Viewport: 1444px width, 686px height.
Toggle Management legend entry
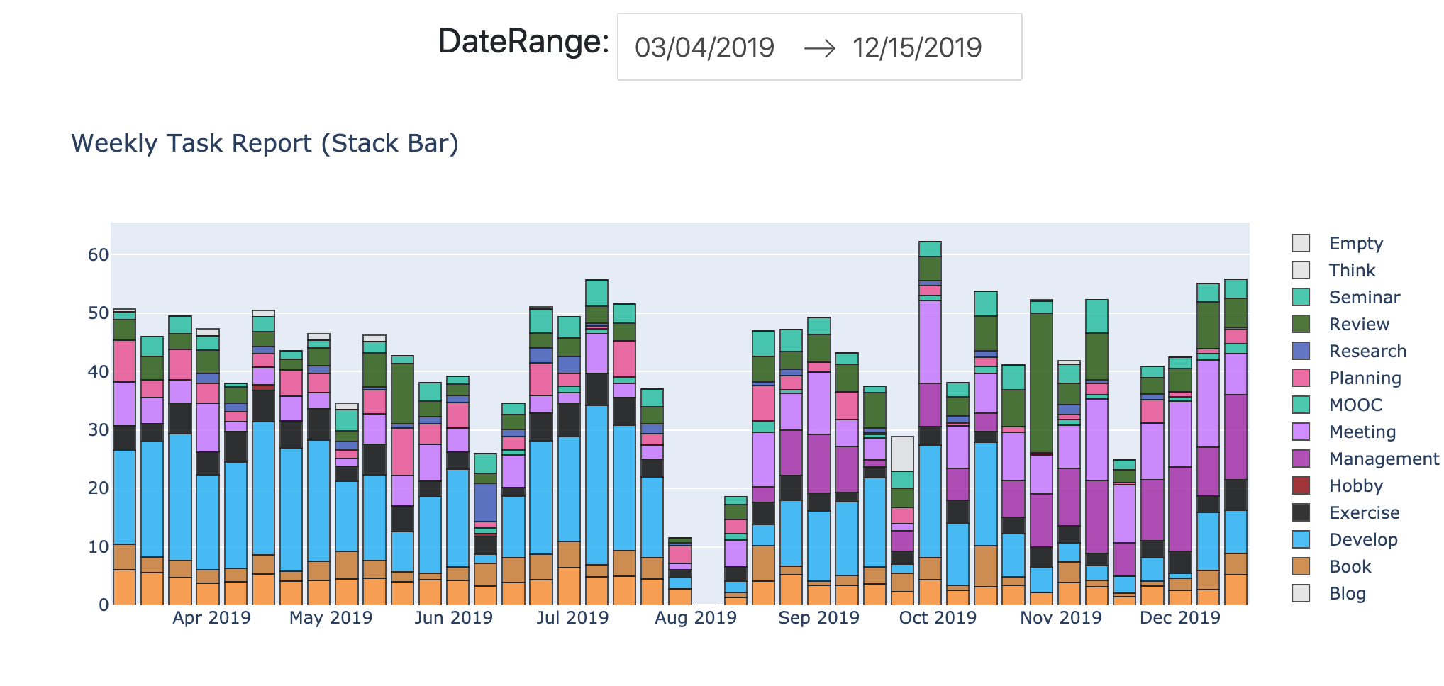1383,459
